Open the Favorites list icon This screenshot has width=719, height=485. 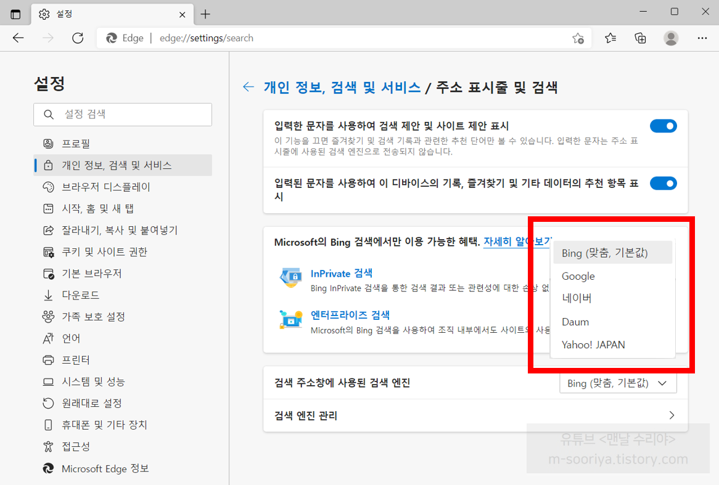(x=610, y=38)
